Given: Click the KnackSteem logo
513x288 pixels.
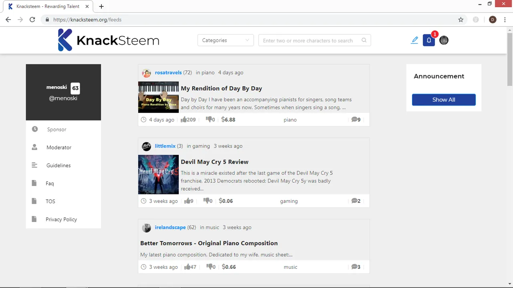Looking at the screenshot, I should point(109,40).
